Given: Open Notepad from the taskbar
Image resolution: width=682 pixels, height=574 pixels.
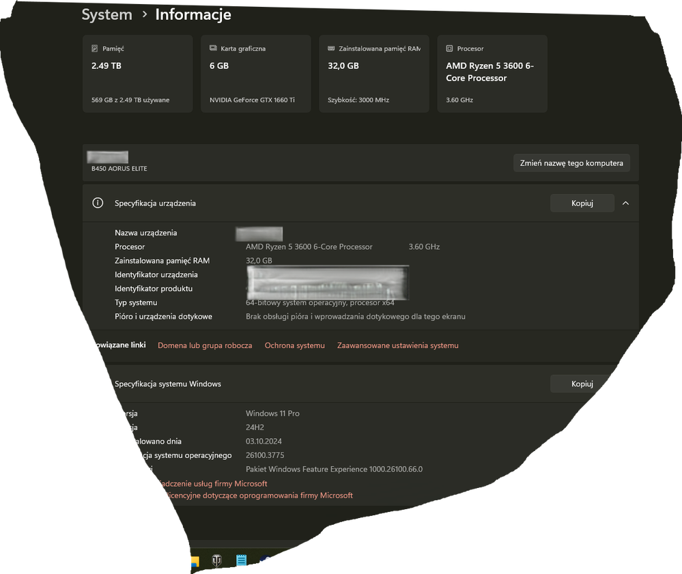Looking at the screenshot, I should tap(241, 561).
